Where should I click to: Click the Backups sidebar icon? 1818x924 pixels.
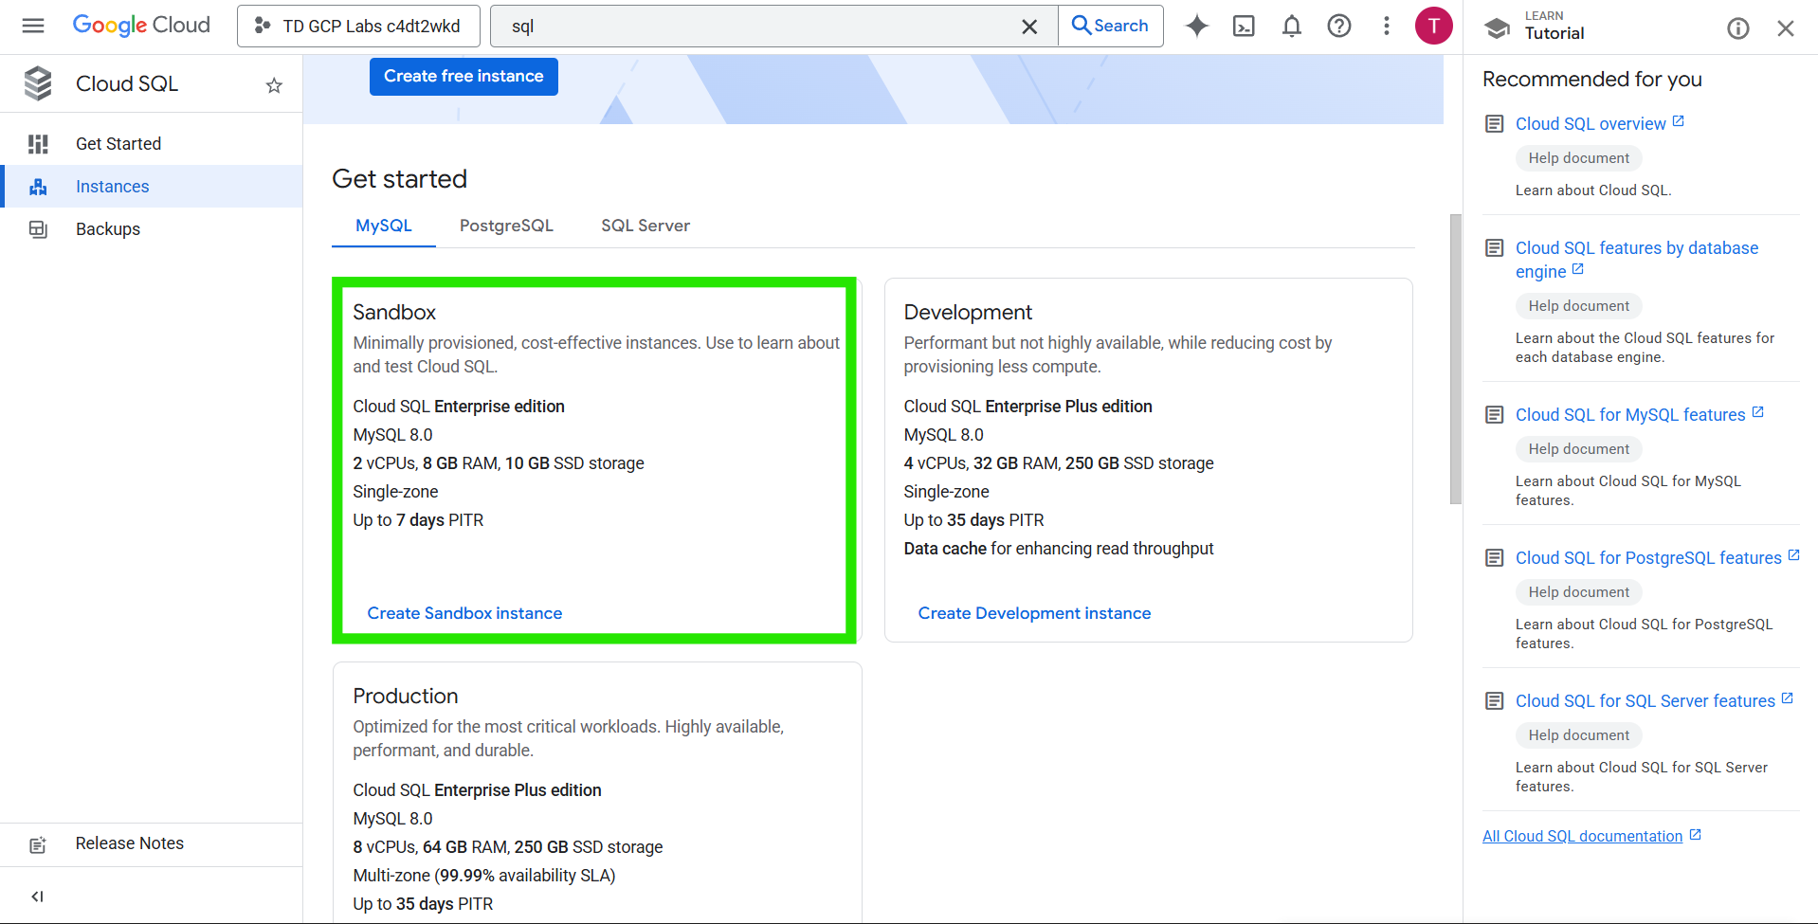point(38,229)
